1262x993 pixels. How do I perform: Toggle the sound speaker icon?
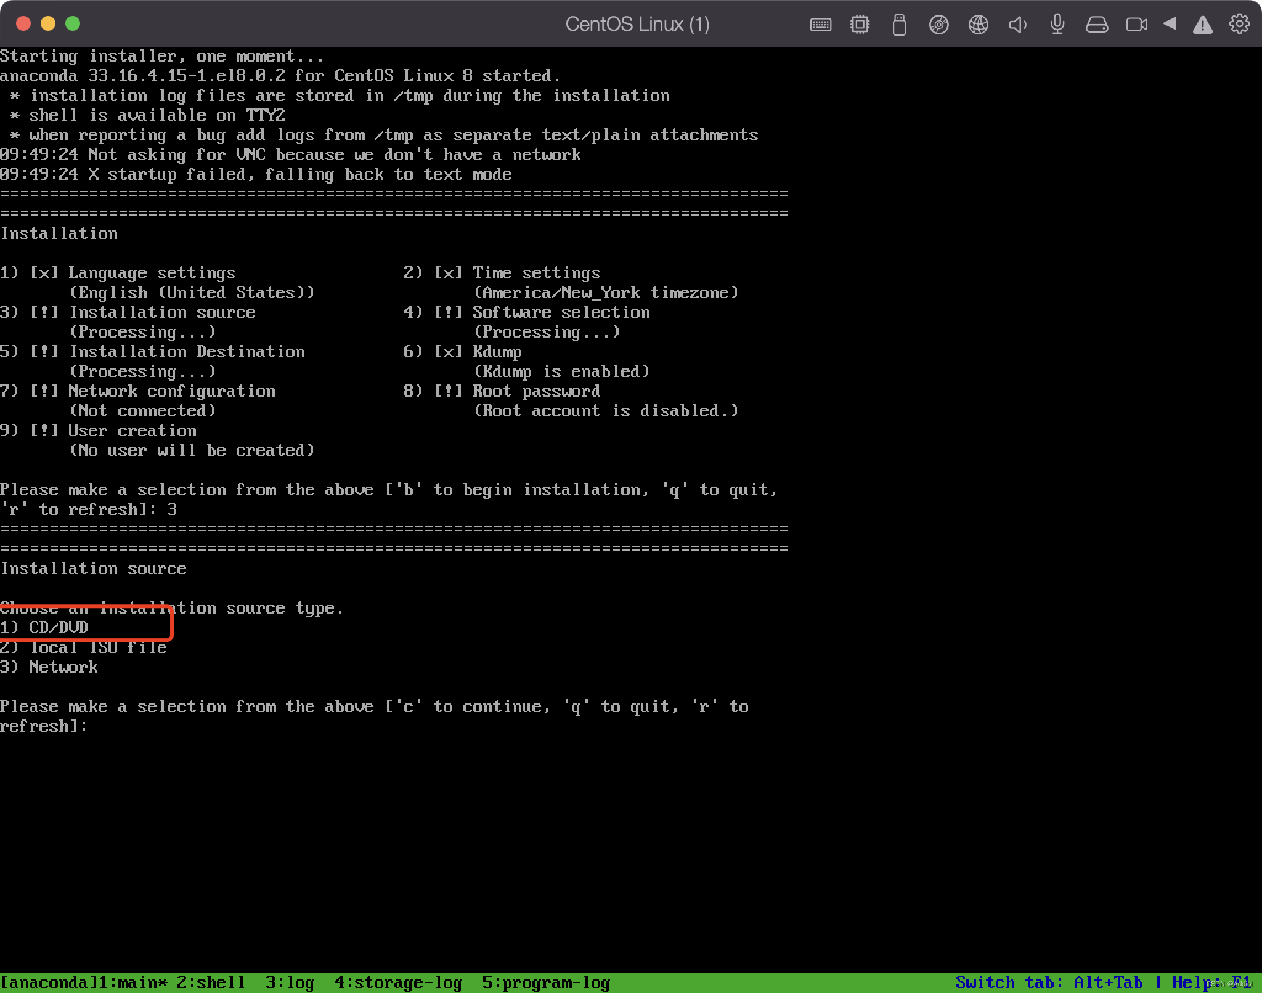pos(1017,25)
